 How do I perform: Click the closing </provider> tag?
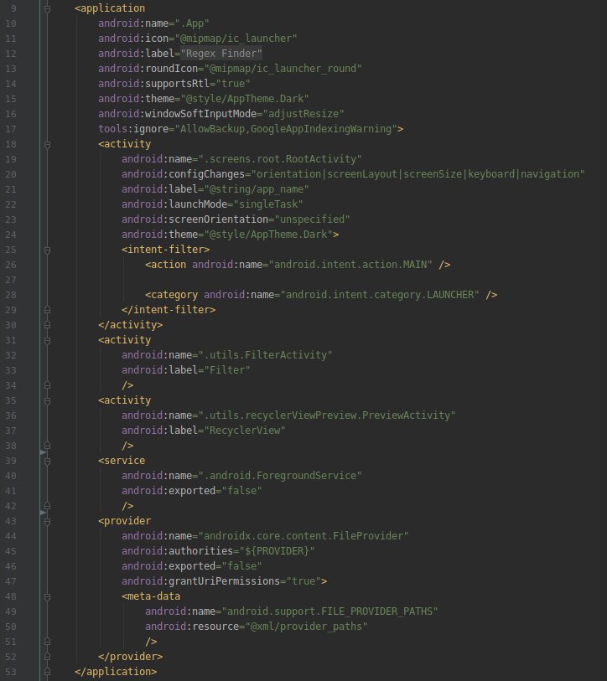point(131,657)
